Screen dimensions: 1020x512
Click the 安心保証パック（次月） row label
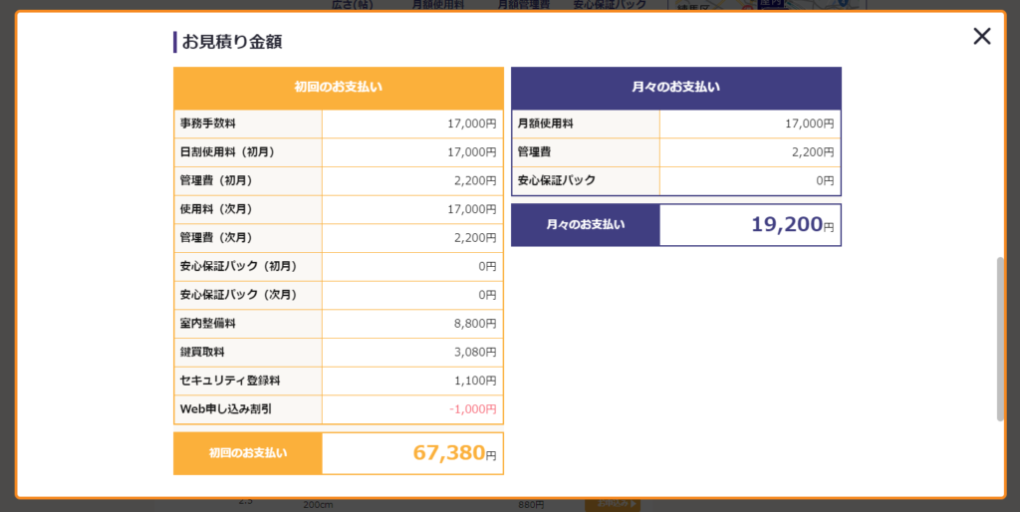pyautogui.click(x=238, y=295)
